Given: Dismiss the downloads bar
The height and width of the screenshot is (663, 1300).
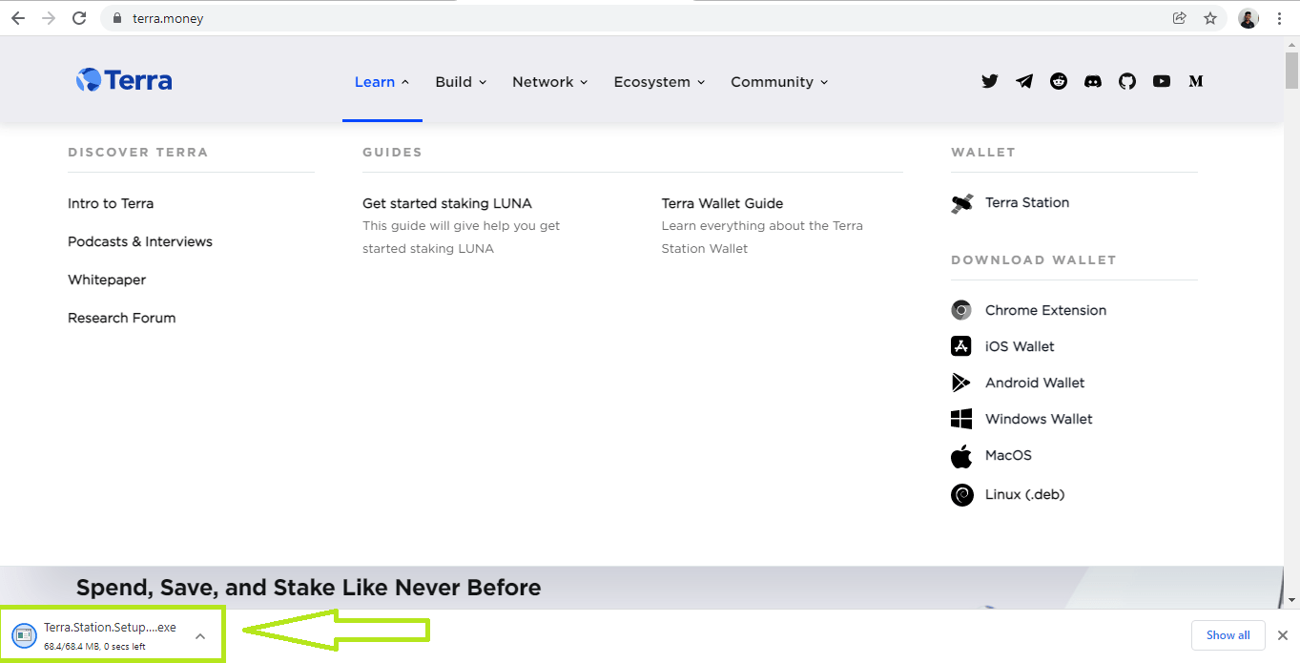Looking at the screenshot, I should pyautogui.click(x=1281, y=634).
